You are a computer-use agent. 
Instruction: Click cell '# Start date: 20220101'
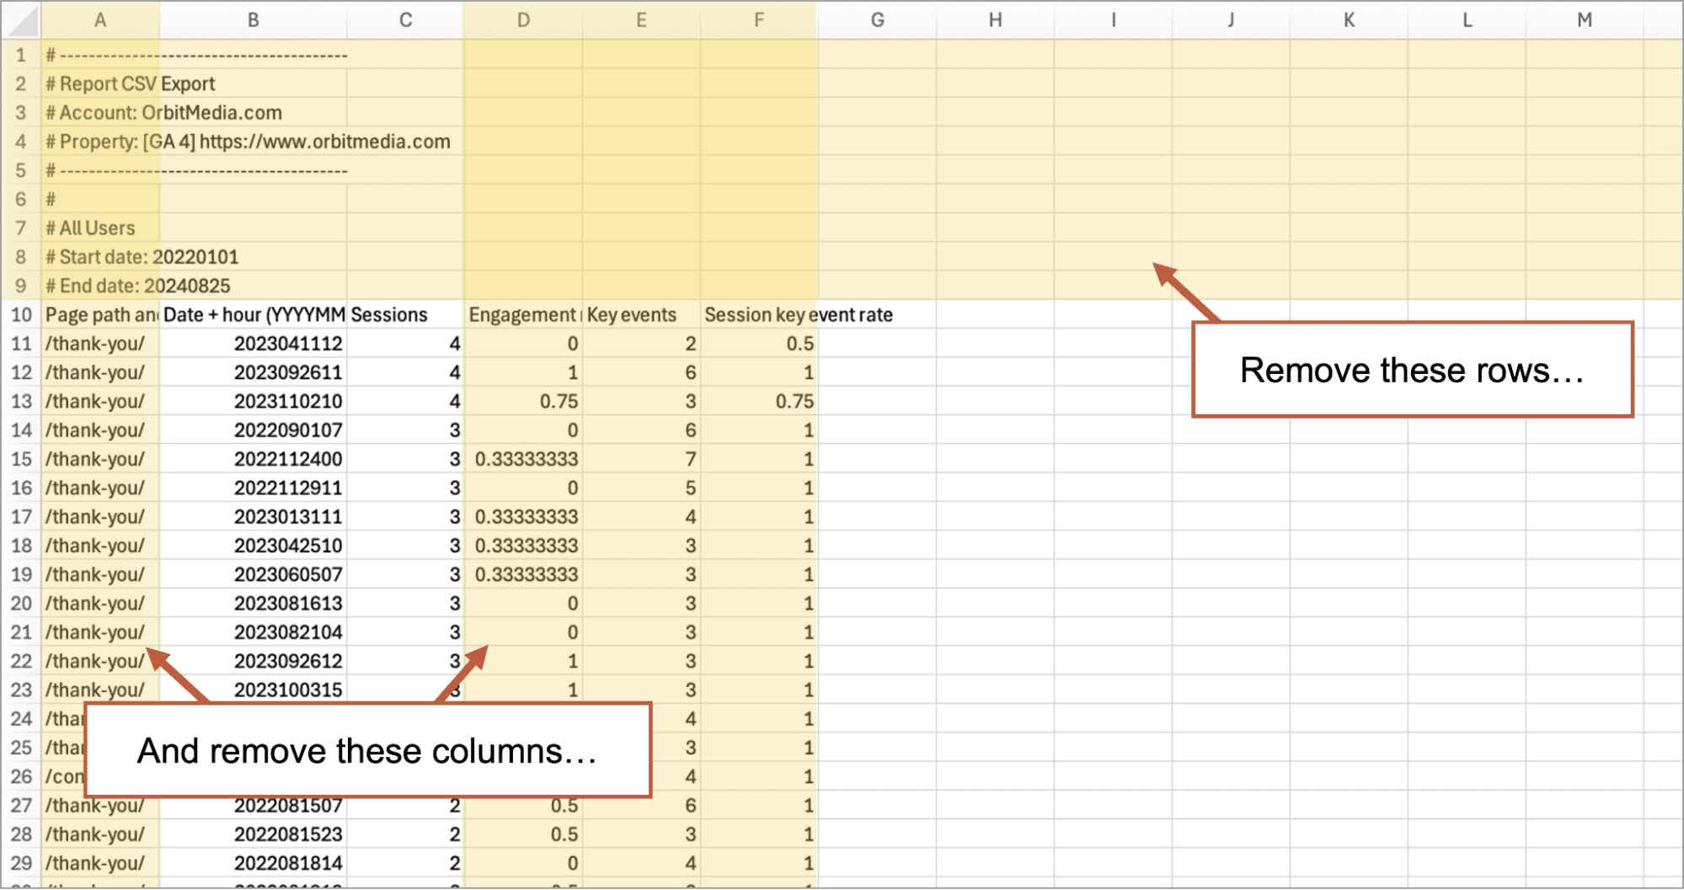(x=142, y=257)
